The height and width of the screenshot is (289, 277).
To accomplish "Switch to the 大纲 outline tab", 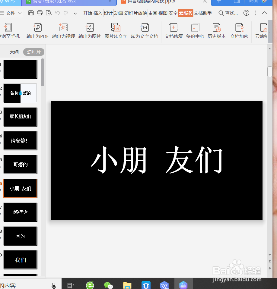I will [14, 52].
